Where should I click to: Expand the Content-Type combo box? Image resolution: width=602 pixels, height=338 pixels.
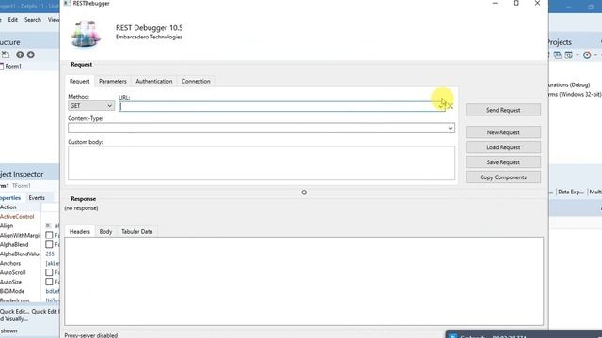[x=451, y=128]
